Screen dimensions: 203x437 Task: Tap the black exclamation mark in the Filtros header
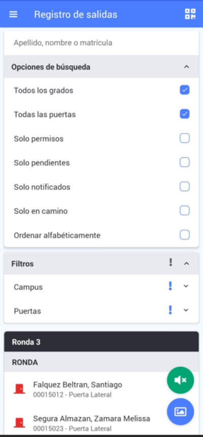tap(171, 263)
